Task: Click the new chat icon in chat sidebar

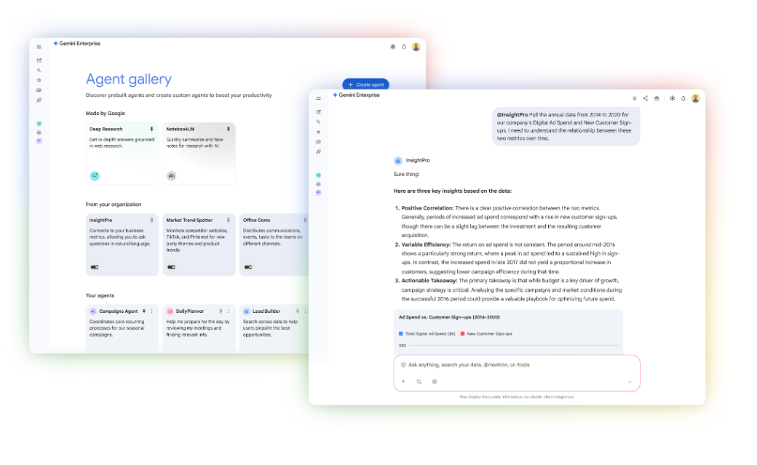Action: tap(318, 111)
